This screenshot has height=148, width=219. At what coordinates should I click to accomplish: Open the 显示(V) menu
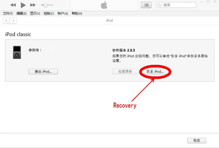pyautogui.click(x=35, y=13)
